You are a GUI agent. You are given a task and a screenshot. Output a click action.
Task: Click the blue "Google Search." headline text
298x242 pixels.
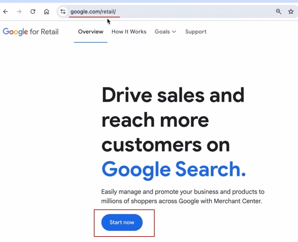pos(173,169)
